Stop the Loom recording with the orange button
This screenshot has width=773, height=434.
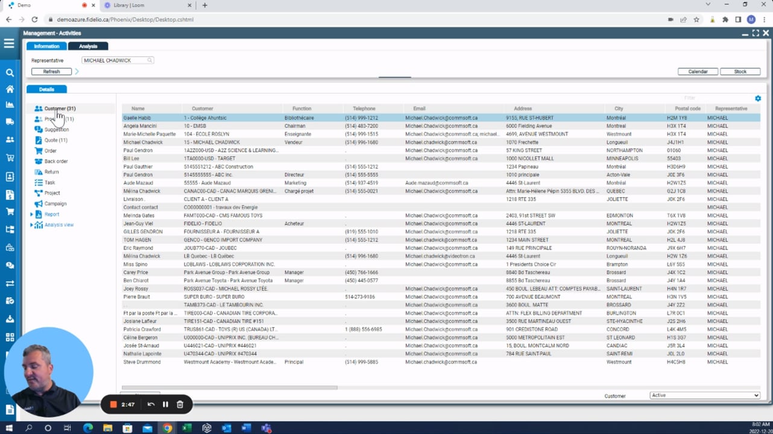coord(113,404)
